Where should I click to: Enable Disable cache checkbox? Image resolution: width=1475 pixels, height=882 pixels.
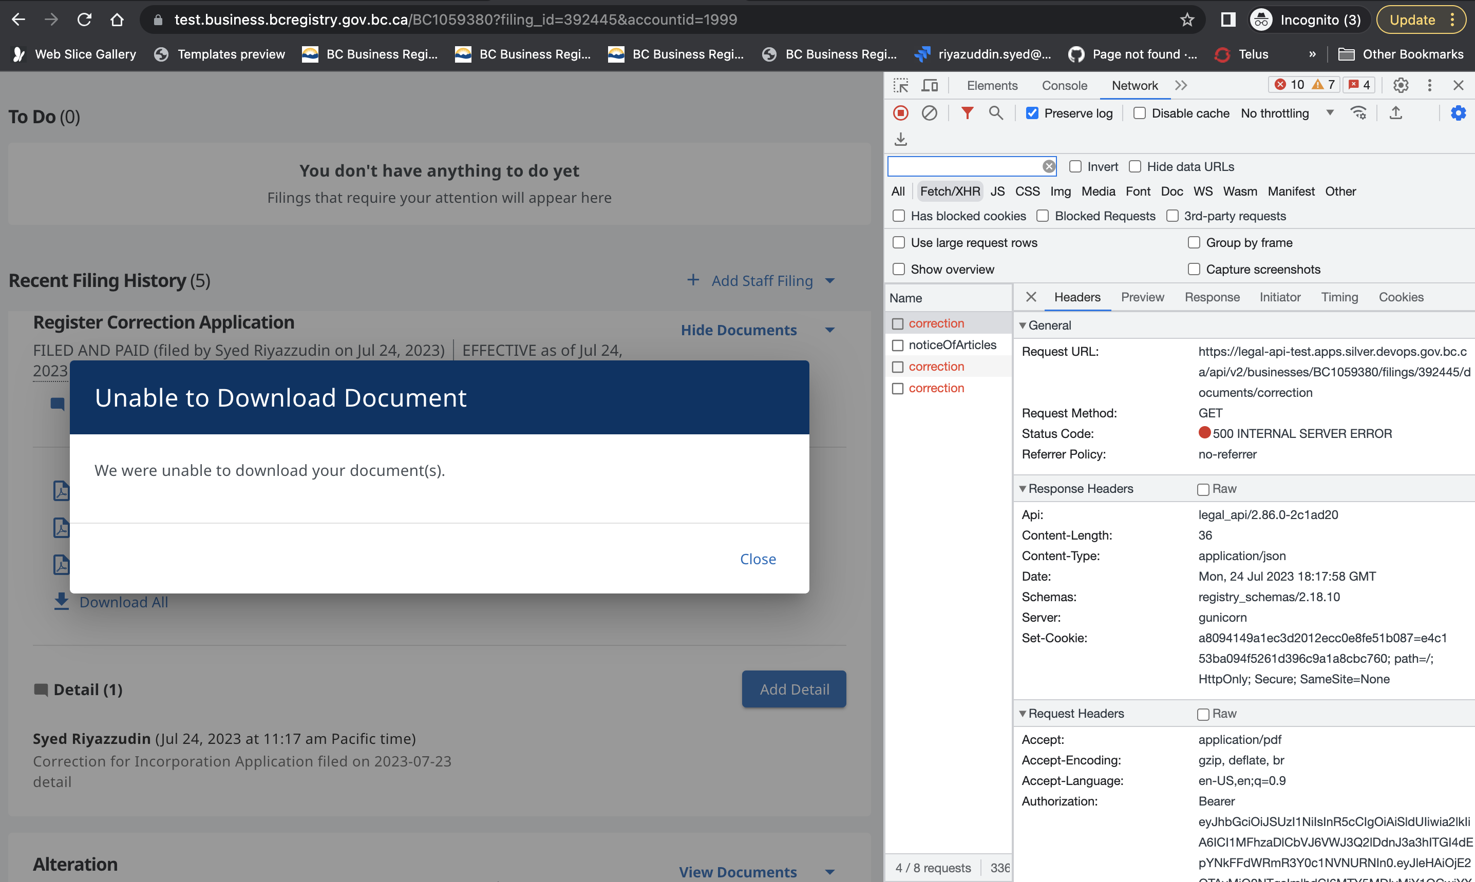(x=1139, y=113)
